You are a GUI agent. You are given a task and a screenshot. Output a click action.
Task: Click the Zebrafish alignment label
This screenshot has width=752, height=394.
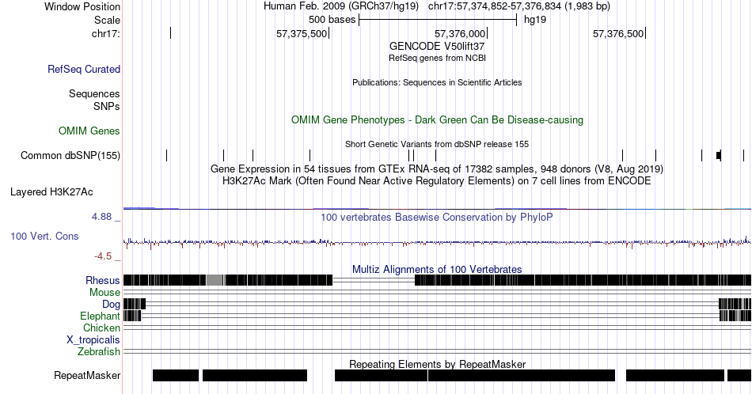(99, 352)
